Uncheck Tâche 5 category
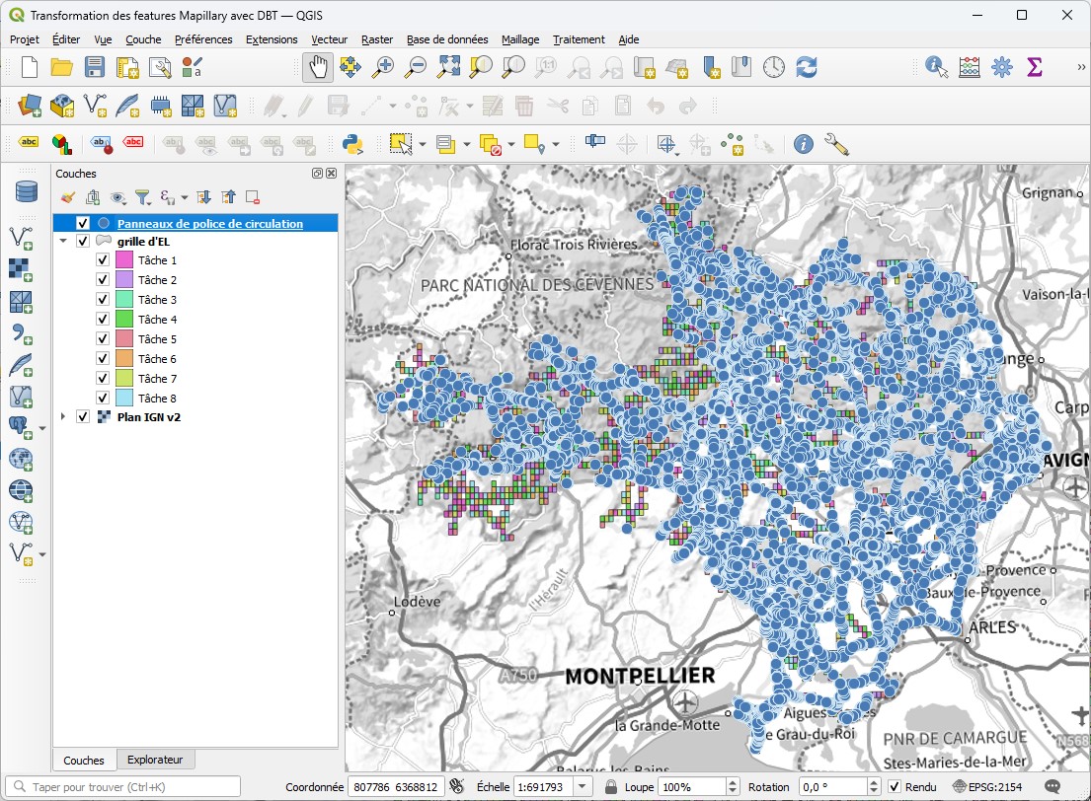The image size is (1091, 801). click(x=103, y=339)
